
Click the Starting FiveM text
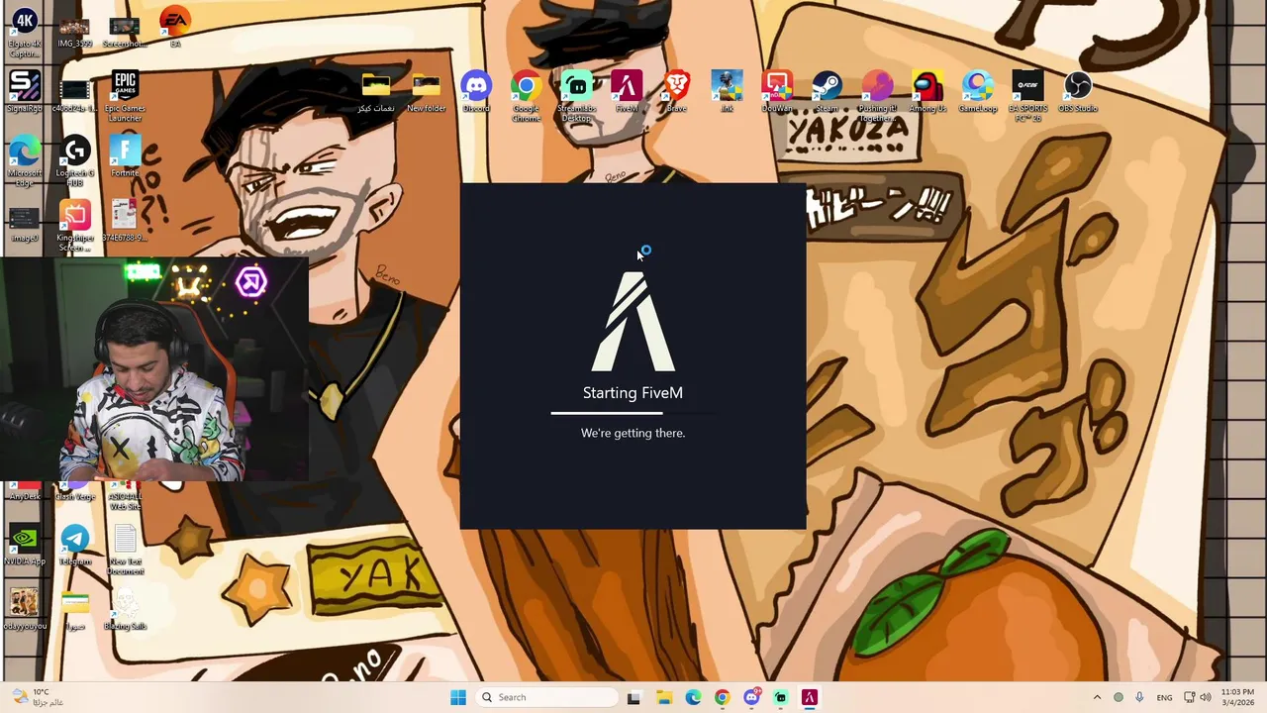point(633,393)
